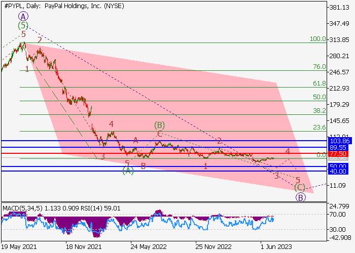Click the 24.799 indicator scale value
Image resolution: width=355 pixels, height=253 pixels.
pyautogui.click(x=340, y=206)
